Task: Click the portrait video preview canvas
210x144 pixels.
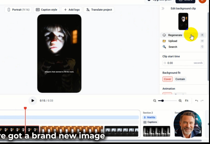Action: pyautogui.click(x=59, y=53)
